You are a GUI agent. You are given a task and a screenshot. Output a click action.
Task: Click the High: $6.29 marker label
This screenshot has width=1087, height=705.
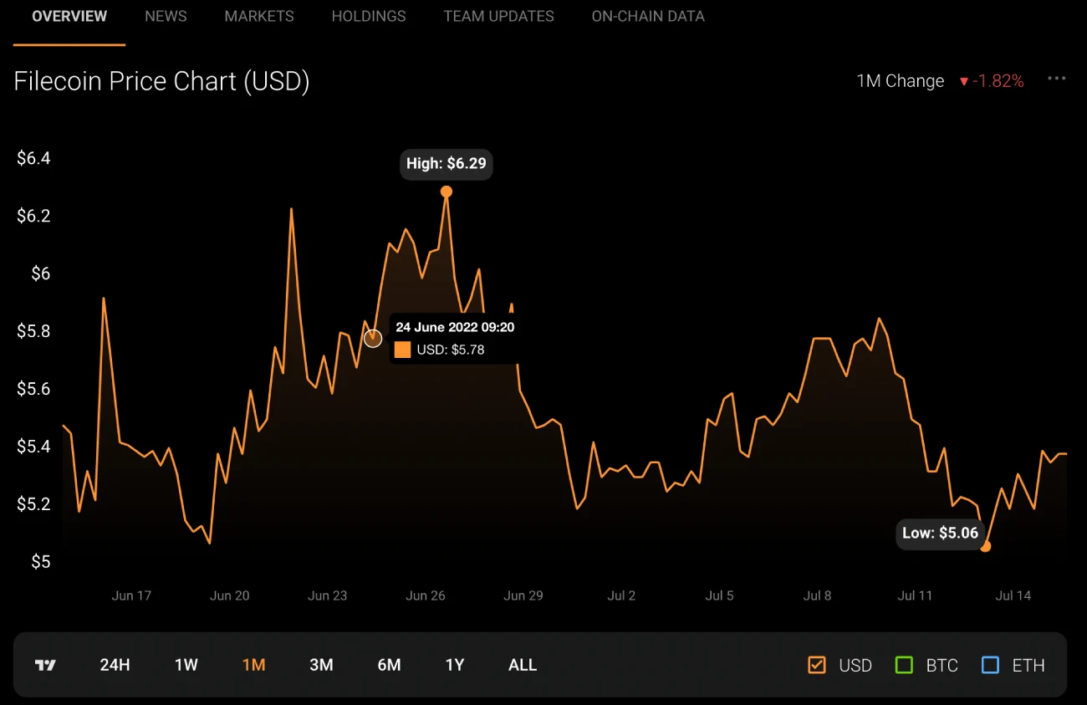[447, 164]
